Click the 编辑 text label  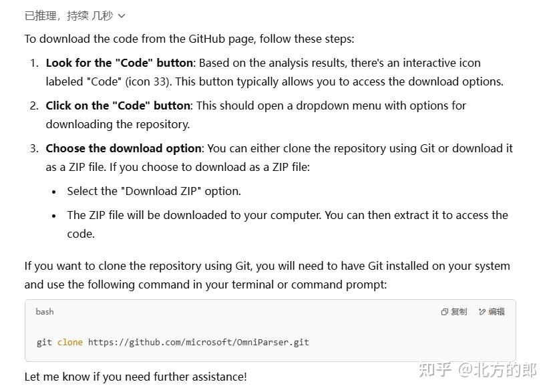point(496,312)
